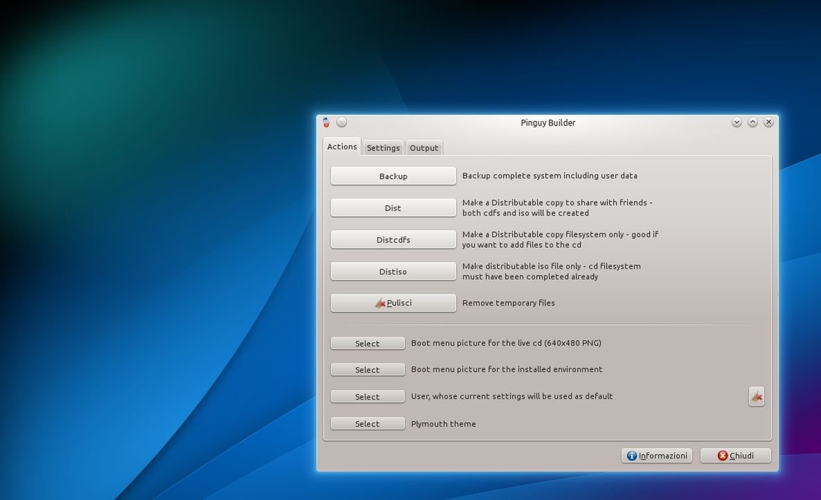Start a complete system Backup
This screenshot has width=821, height=500.
(393, 176)
